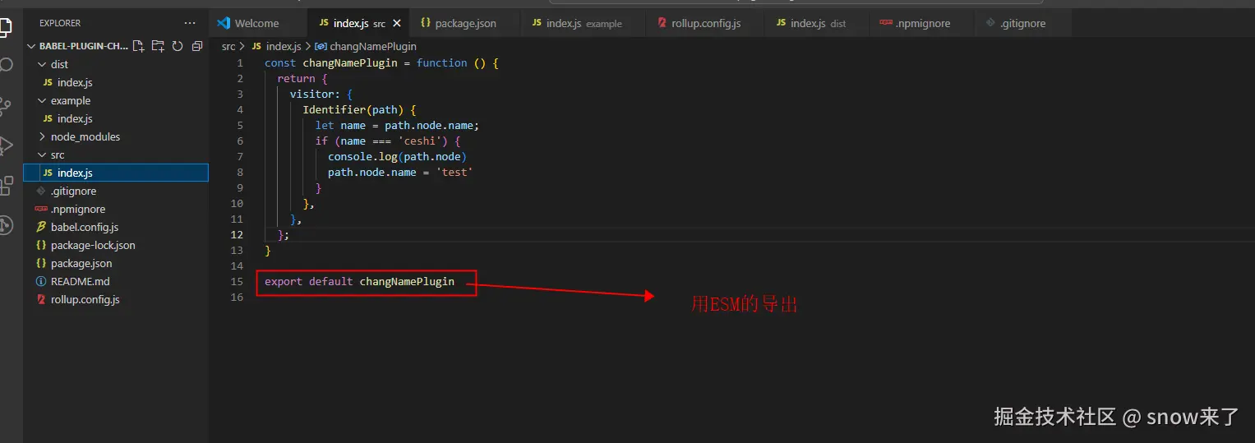The width and height of the screenshot is (1255, 443).
Task: Click the symbol icon beside changNamePlugin breadcrumb
Action: [321, 47]
